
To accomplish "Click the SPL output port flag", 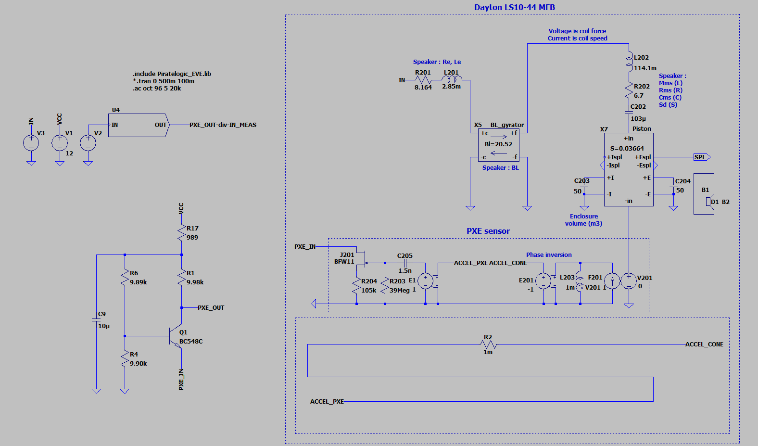I will (x=702, y=157).
